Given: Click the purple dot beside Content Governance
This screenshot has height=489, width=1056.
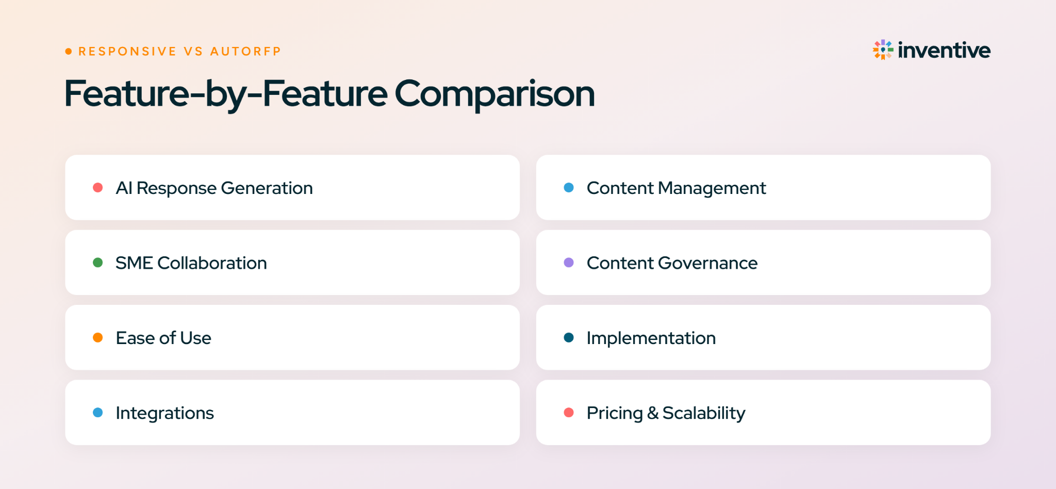Looking at the screenshot, I should click(569, 263).
